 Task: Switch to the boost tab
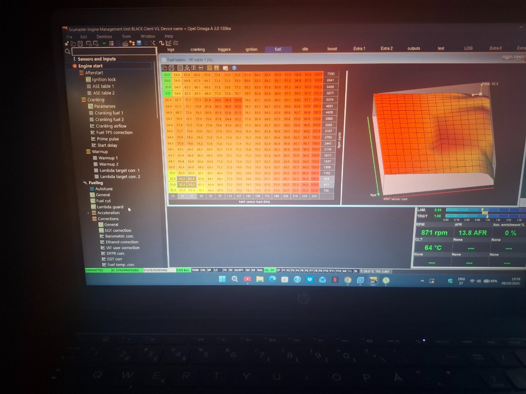coord(332,49)
